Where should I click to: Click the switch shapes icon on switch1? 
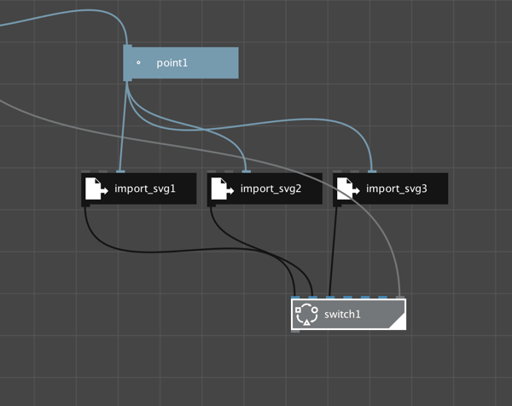(306, 314)
